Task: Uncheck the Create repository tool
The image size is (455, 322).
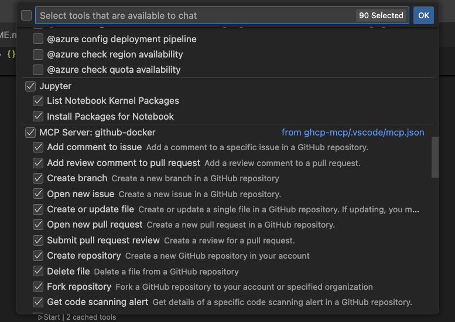Action: [x=38, y=256]
